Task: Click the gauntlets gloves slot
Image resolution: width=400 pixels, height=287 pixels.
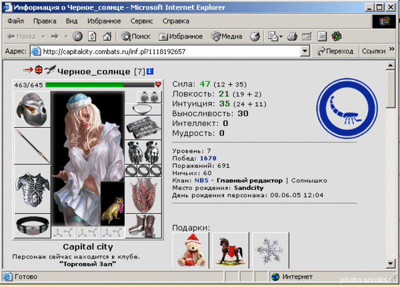Action: (x=143, y=152)
